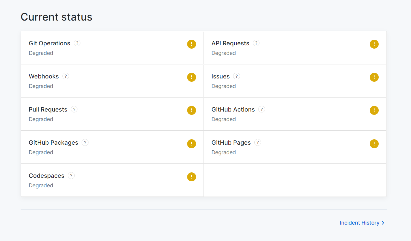Show the Pull Requests help tooltip icon
The height and width of the screenshot is (241, 411).
click(x=74, y=109)
